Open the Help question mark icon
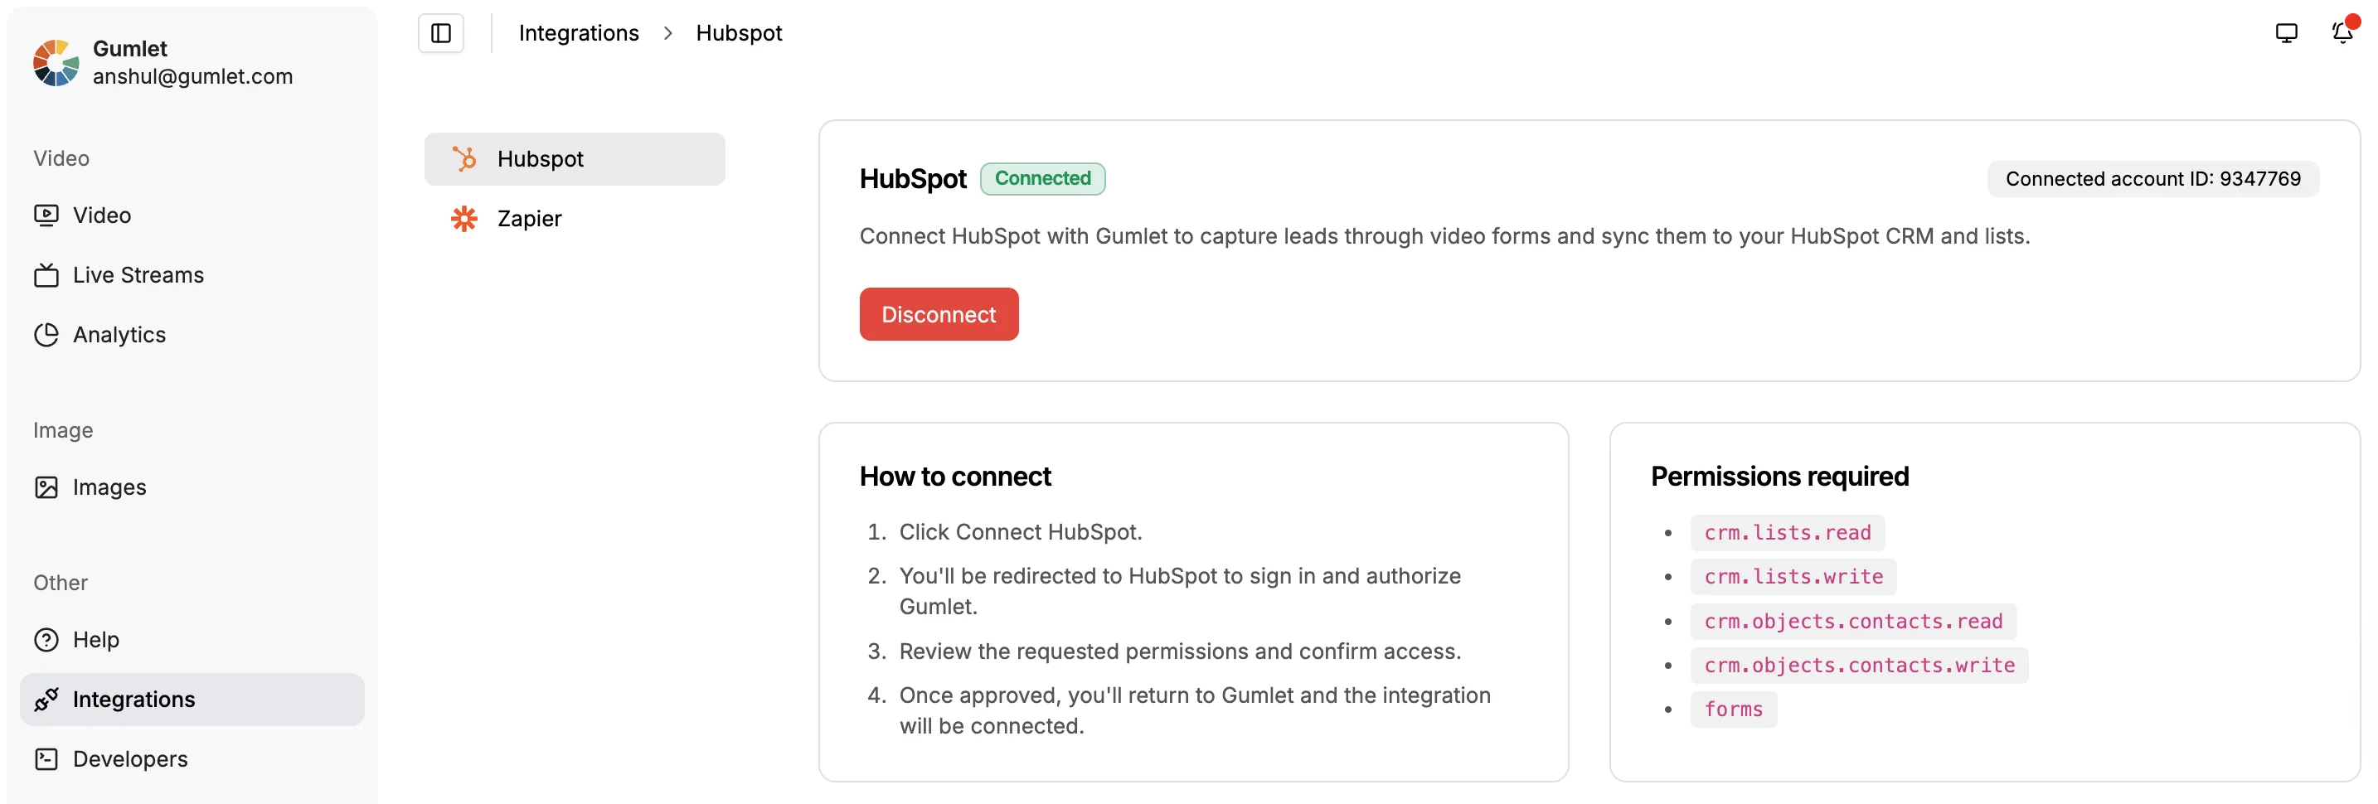 tap(46, 639)
